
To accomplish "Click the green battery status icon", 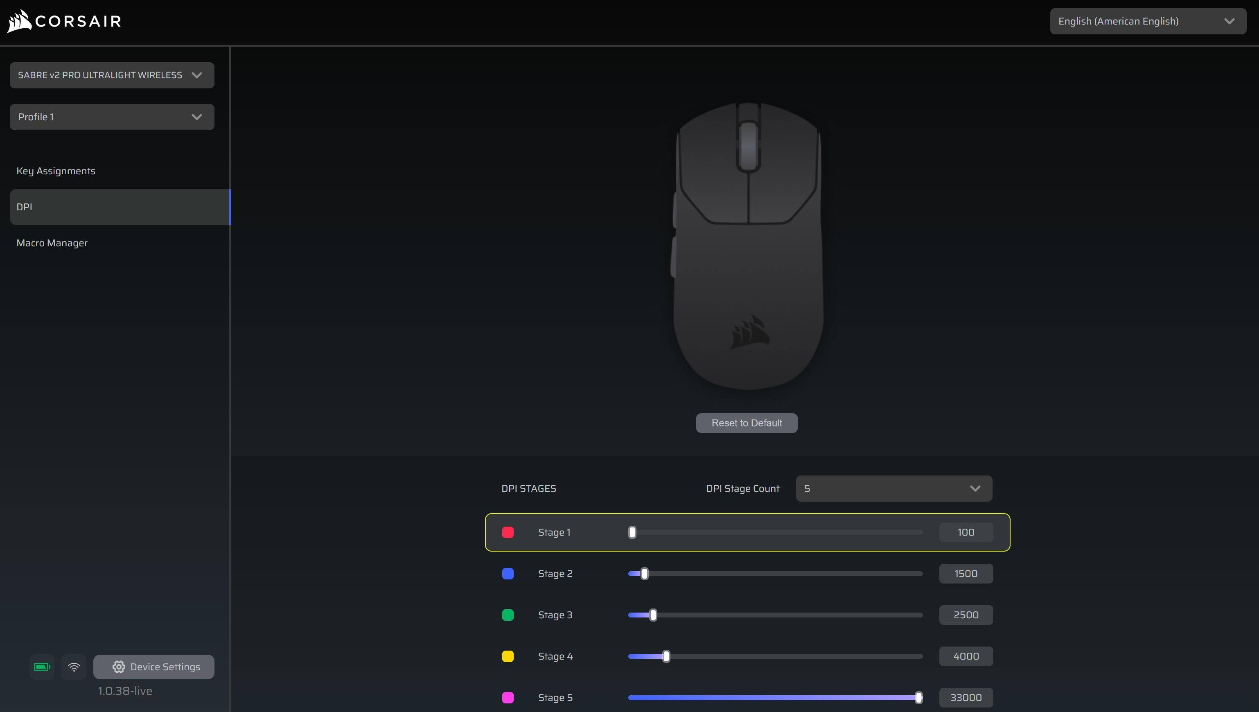I will pyautogui.click(x=42, y=667).
